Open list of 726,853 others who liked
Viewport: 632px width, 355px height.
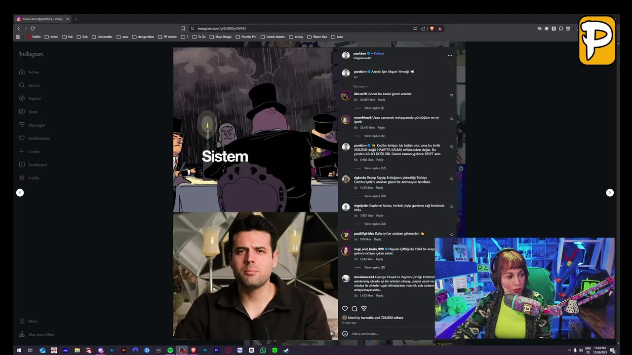(392, 318)
